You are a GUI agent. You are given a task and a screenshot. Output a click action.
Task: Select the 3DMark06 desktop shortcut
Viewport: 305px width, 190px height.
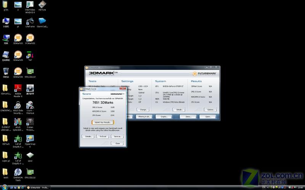point(18,73)
